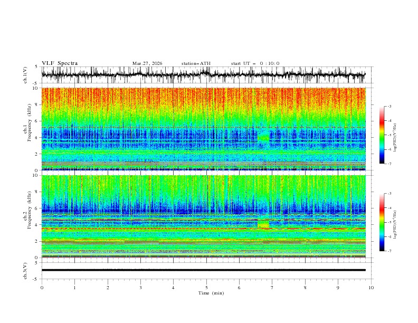The height and width of the screenshot is (323, 418).
Task: Click the 'station=ATH' label
Action: tap(196, 63)
